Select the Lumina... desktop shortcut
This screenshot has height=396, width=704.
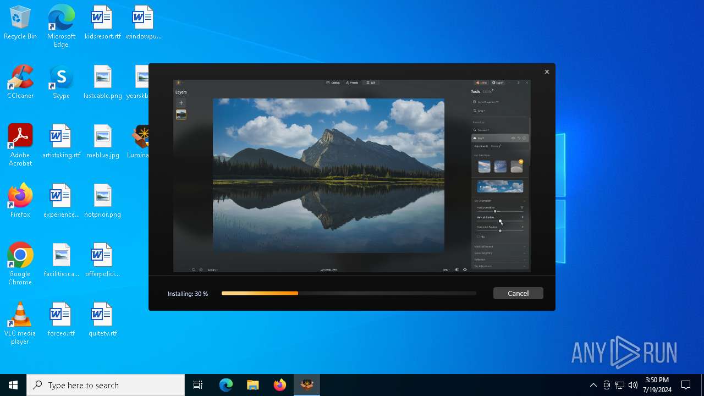point(139,141)
